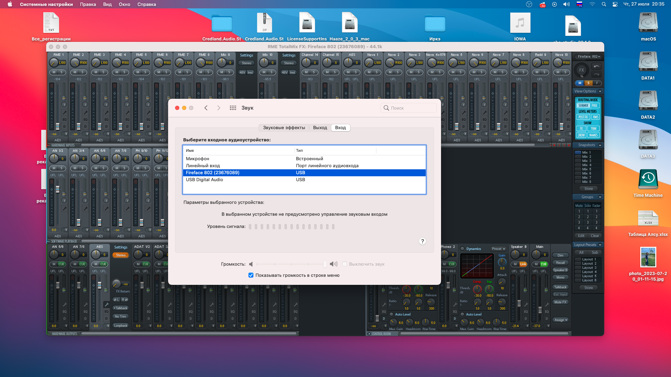Open wrench settings on Speaker B channel

pyautogui.click(x=526, y=304)
